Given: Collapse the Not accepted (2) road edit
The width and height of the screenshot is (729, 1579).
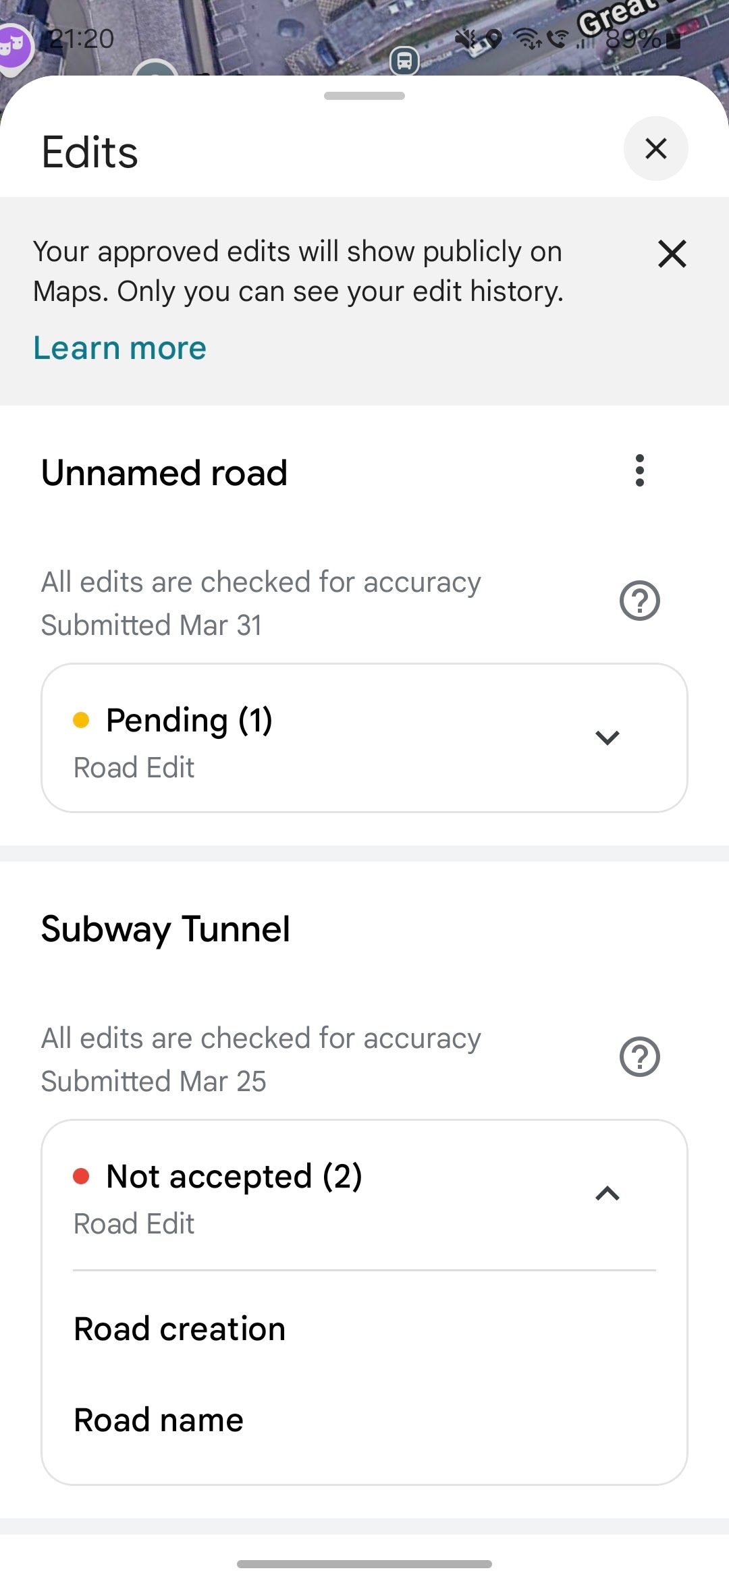Looking at the screenshot, I should point(607,1194).
